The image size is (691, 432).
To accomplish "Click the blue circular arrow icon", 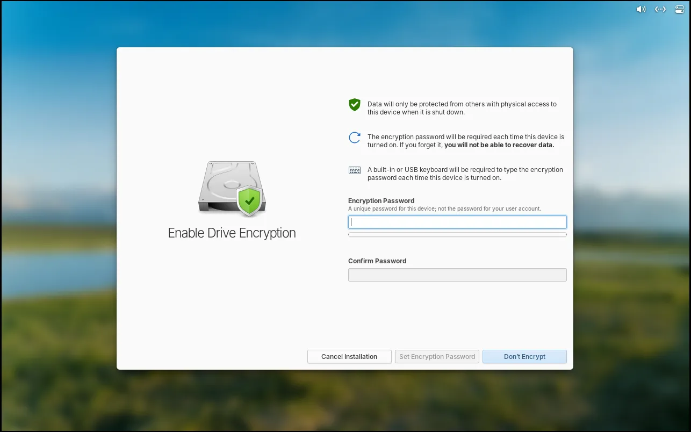I will tap(354, 138).
